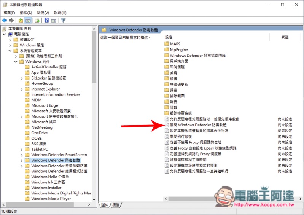
Task: Toggle the Show/Hide action pane icon
Action: click(x=54, y=20)
